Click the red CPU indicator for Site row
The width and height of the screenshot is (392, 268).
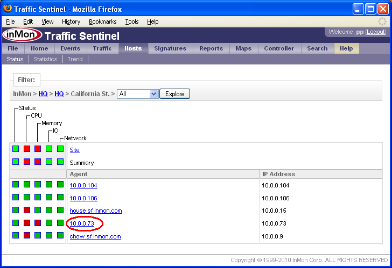point(27,149)
